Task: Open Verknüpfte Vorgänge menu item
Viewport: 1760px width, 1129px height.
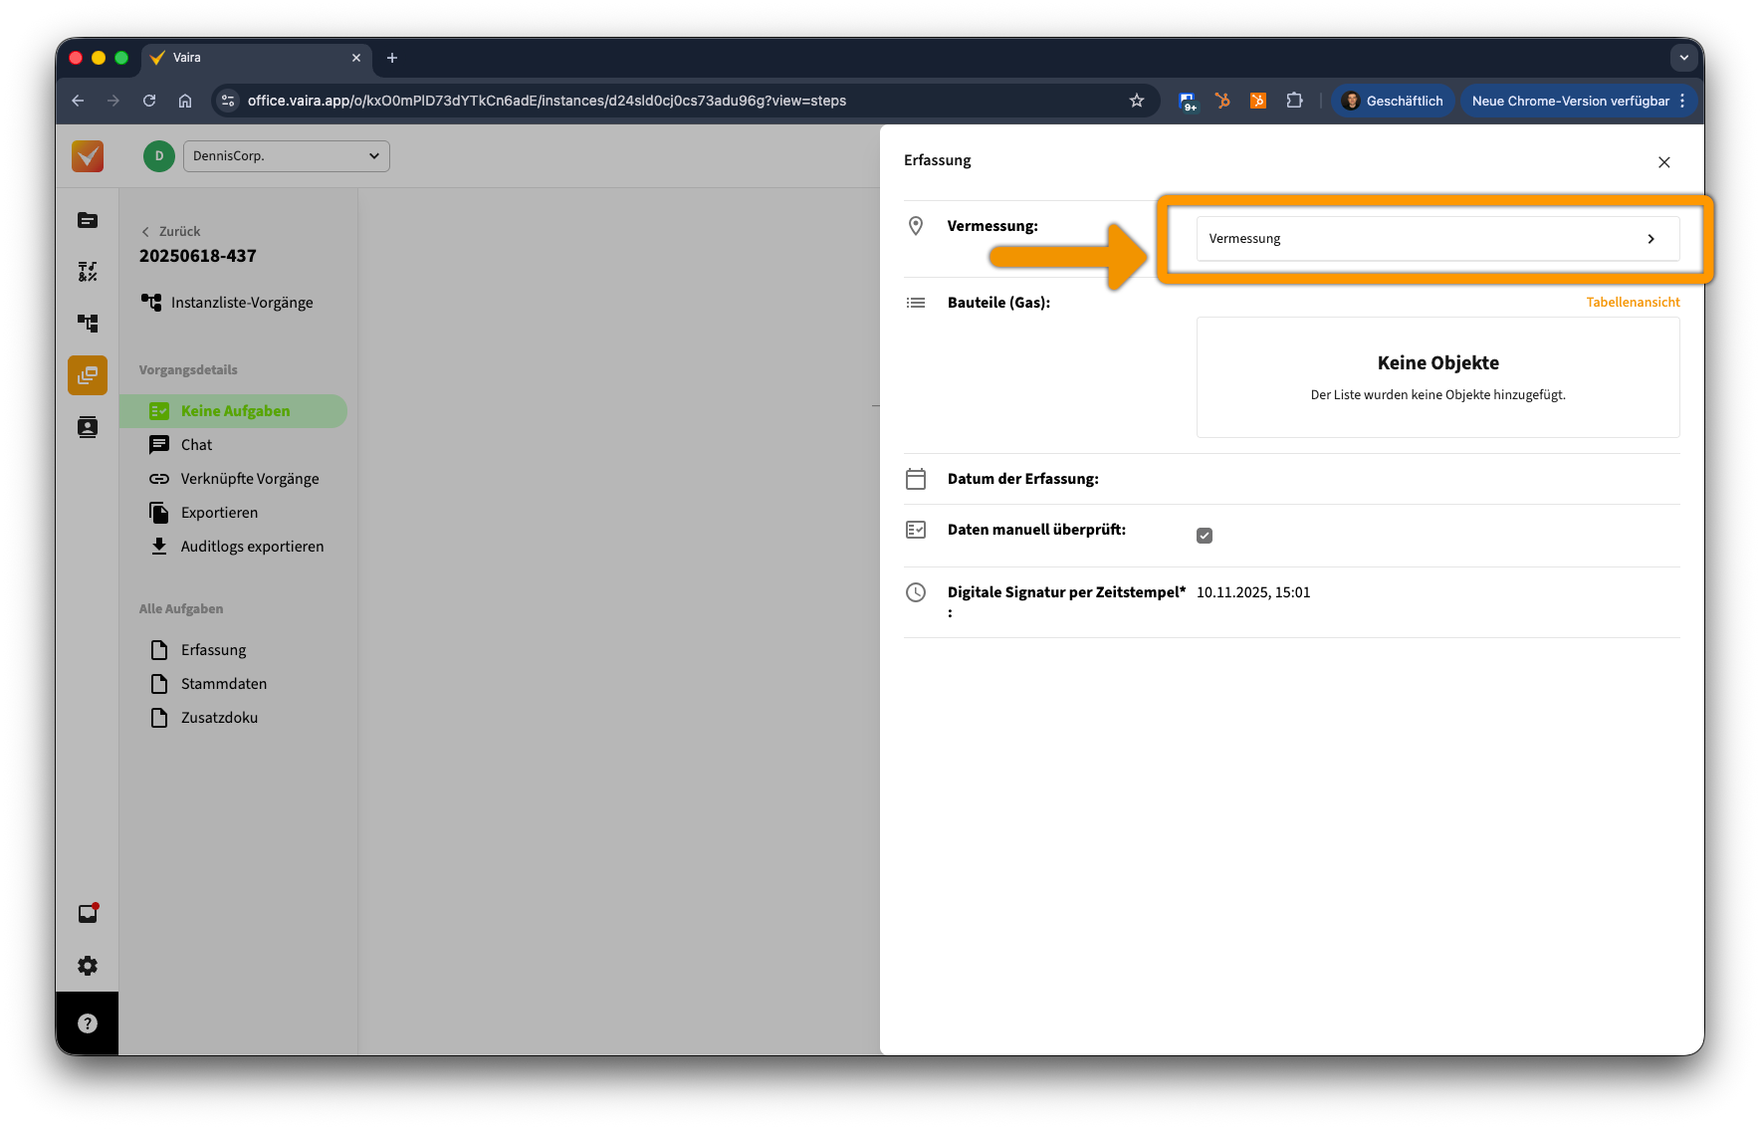Action: pyautogui.click(x=249, y=479)
